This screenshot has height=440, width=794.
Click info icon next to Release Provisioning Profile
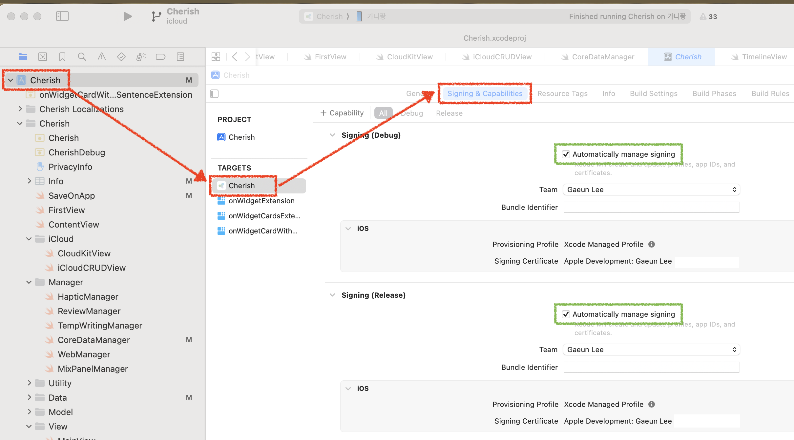(x=652, y=404)
